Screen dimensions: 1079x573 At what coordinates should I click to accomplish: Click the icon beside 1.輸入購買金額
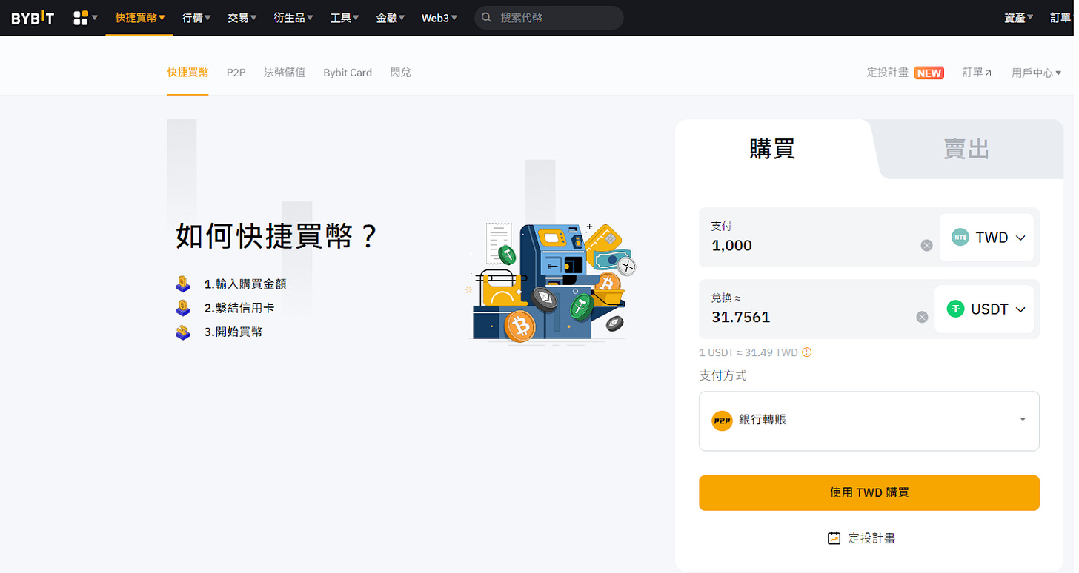(183, 284)
